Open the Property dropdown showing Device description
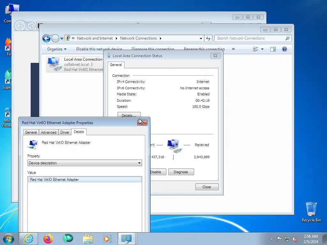The width and height of the screenshot is (327, 245). tap(85, 163)
